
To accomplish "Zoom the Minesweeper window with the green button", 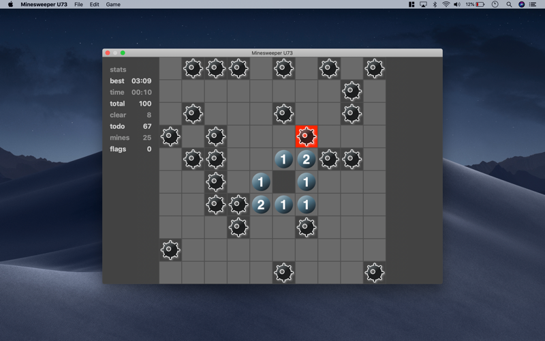I will click(x=123, y=53).
